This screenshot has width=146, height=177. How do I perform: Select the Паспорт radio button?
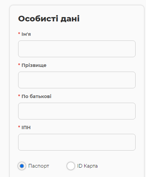point(22,166)
